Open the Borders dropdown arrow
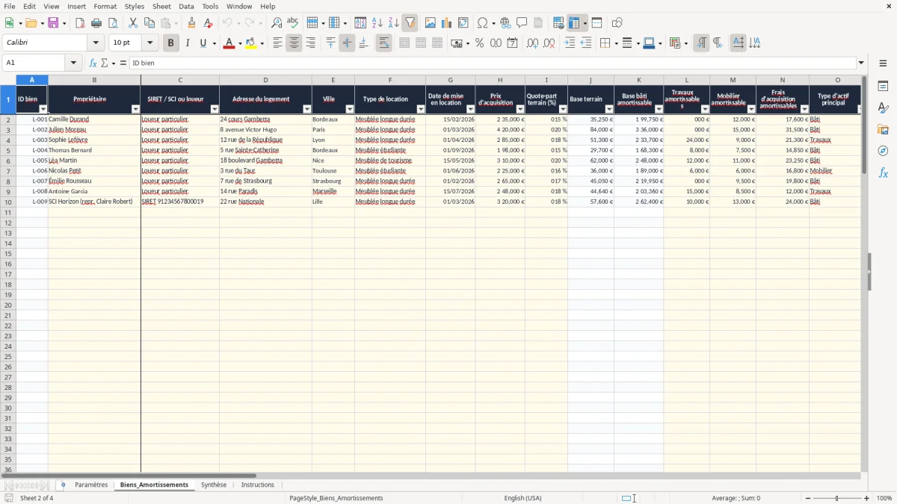897x504 pixels. point(615,43)
